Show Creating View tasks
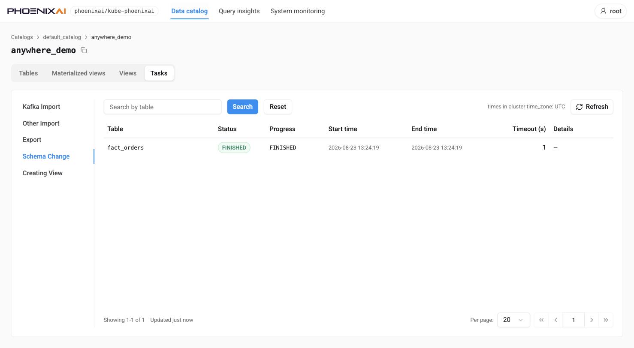This screenshot has width=634, height=348. (42, 173)
